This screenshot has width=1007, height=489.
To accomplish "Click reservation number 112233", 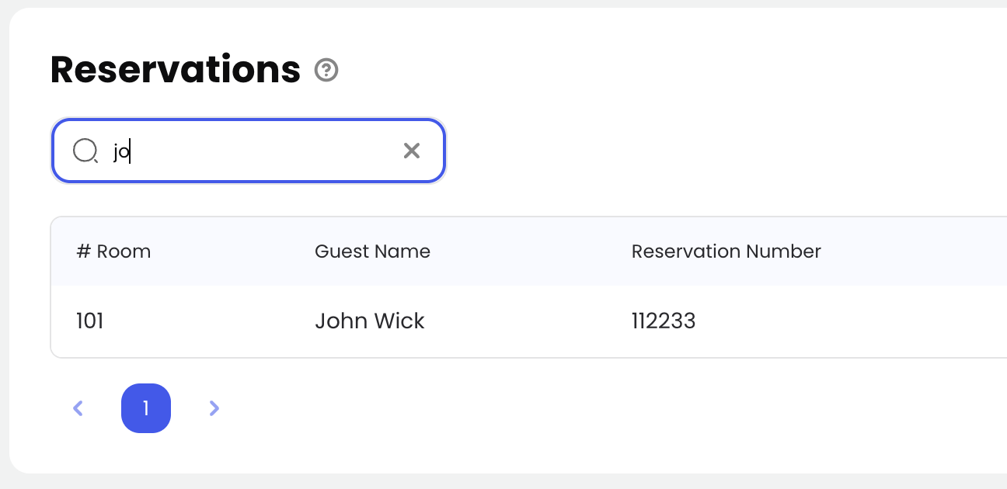I will [664, 321].
